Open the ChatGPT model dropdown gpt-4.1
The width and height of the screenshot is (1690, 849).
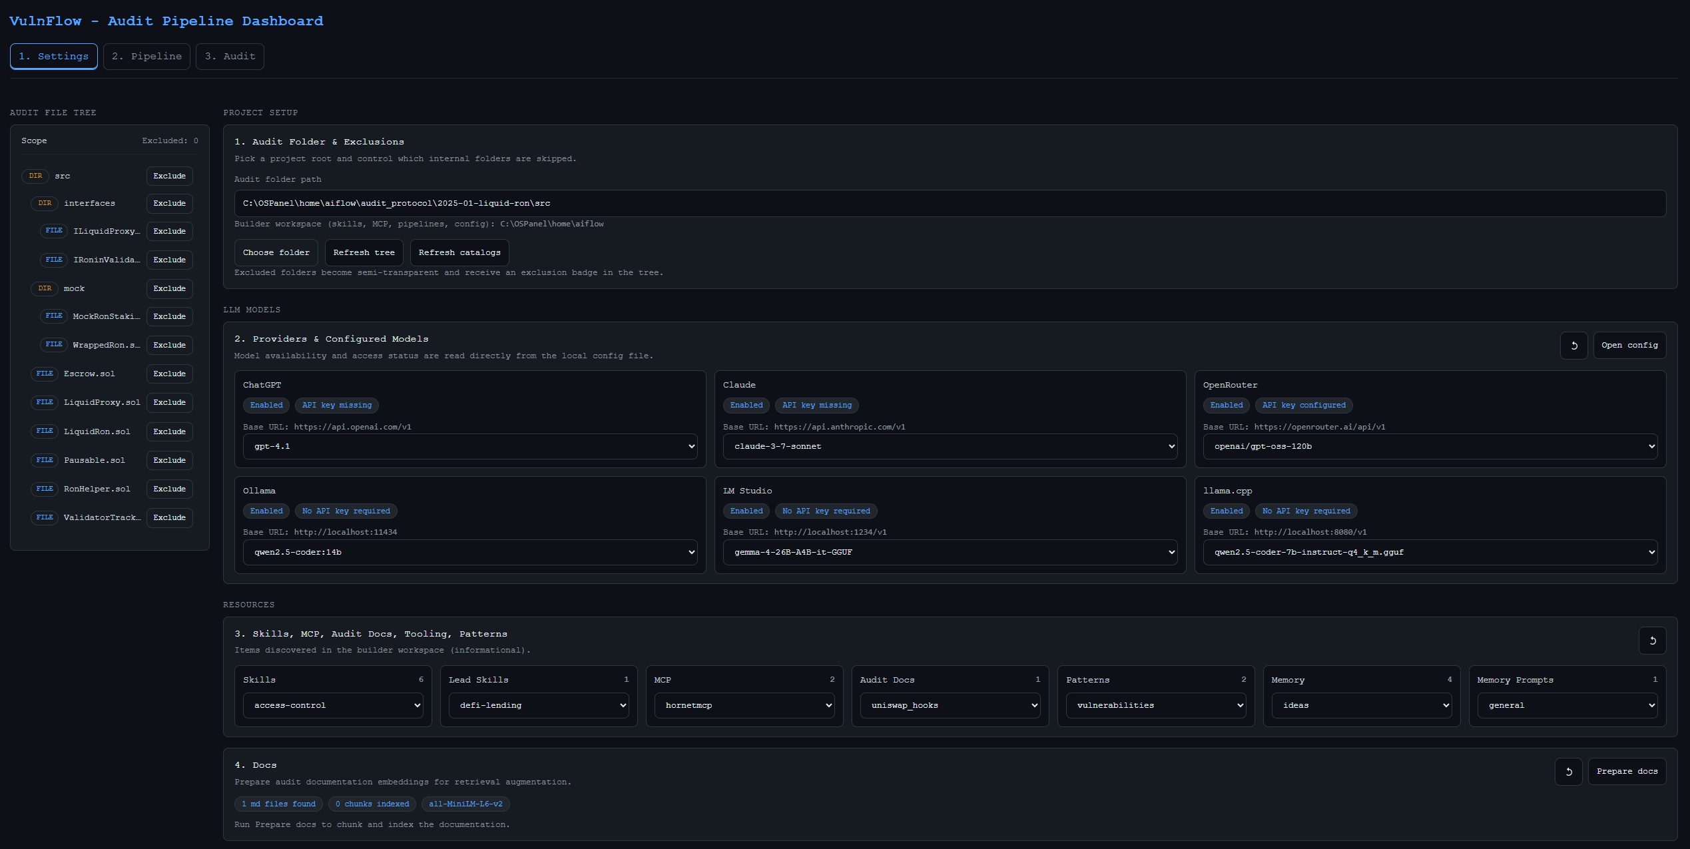pos(470,447)
